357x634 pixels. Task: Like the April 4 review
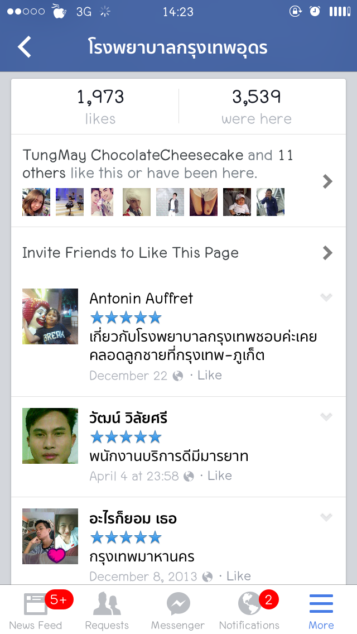click(x=220, y=476)
